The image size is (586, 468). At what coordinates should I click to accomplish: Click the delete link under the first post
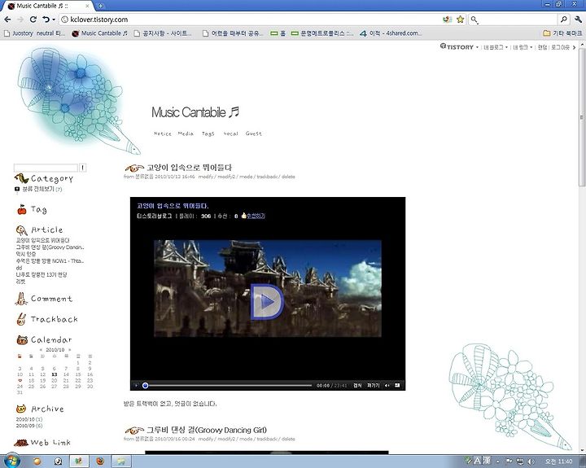288,177
